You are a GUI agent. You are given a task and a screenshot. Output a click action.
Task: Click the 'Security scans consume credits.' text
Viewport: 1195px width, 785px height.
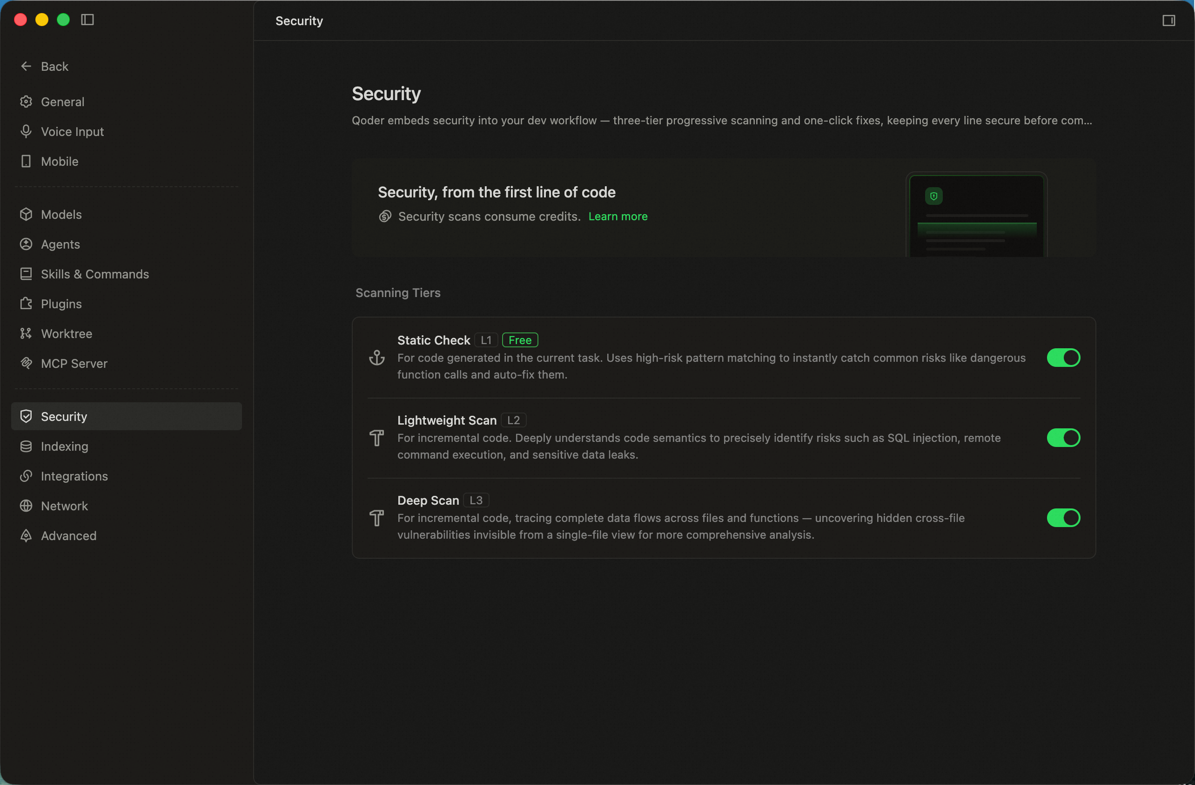[490, 217]
